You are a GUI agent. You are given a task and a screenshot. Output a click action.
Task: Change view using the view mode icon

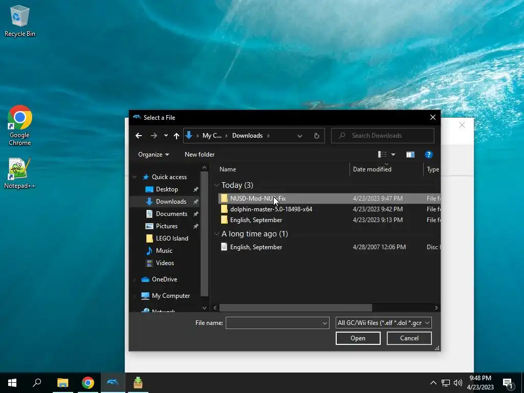[x=382, y=155]
